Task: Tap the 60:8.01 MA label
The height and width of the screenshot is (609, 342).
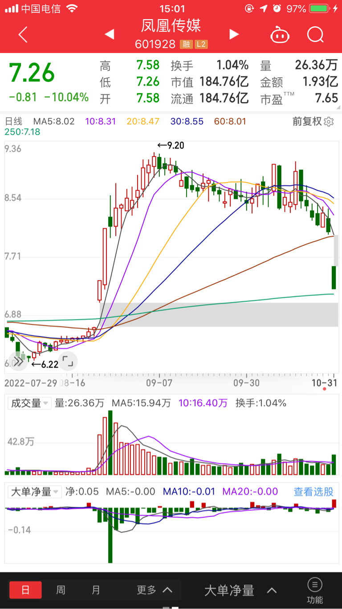Action: (230, 121)
